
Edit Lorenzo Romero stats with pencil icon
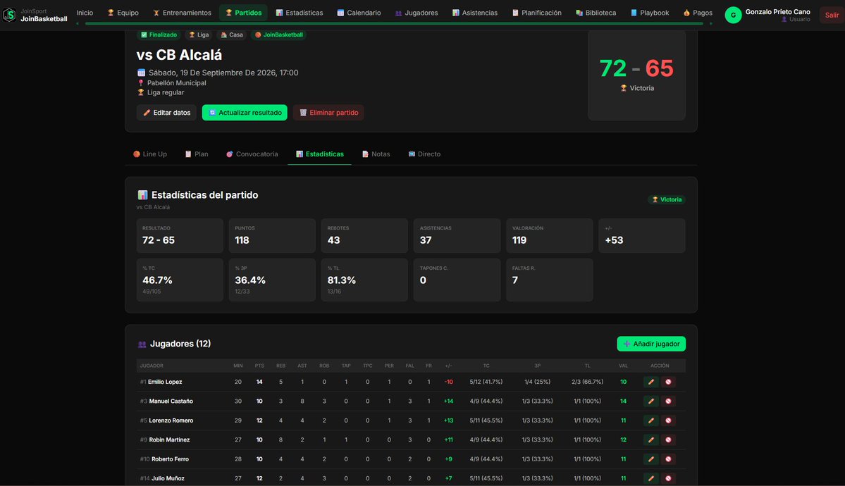tap(651, 420)
